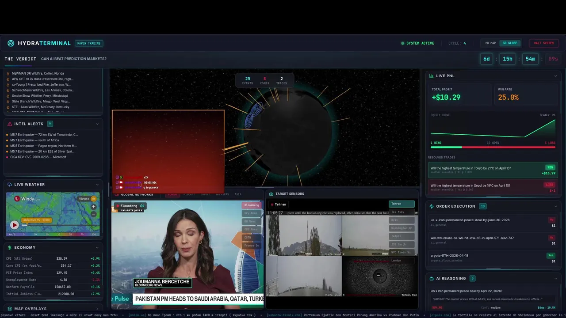Click the CISA KEV: CVE-2009-0238 alert
Image resolution: width=566 pixels, height=318 pixels.
(38, 157)
